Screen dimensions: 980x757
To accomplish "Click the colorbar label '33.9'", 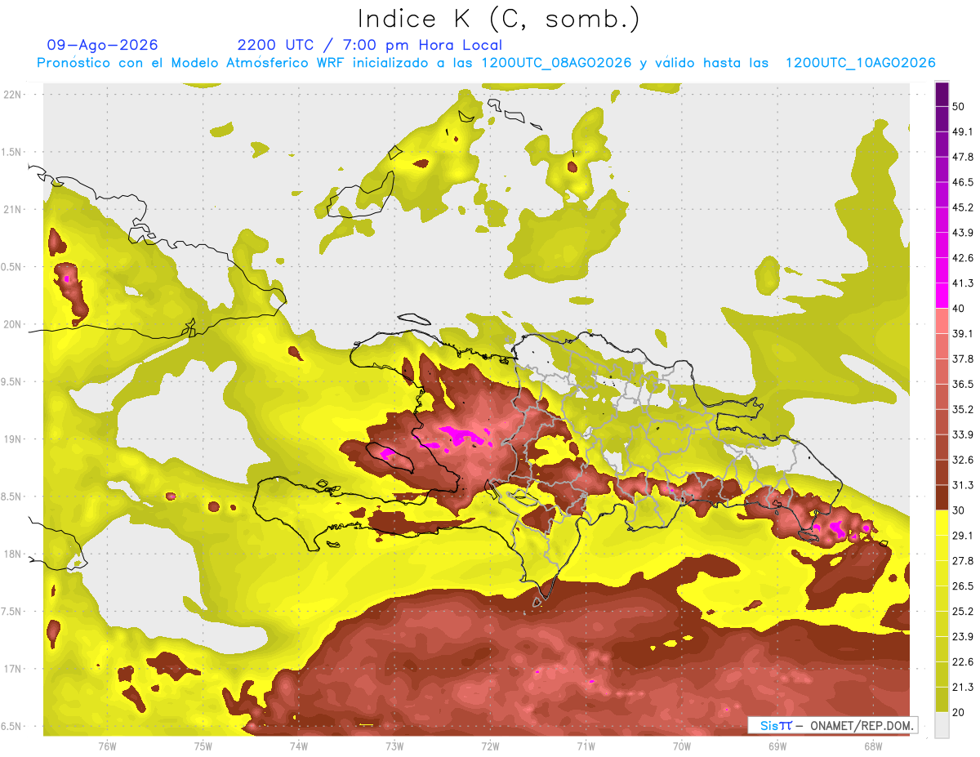I will (963, 434).
